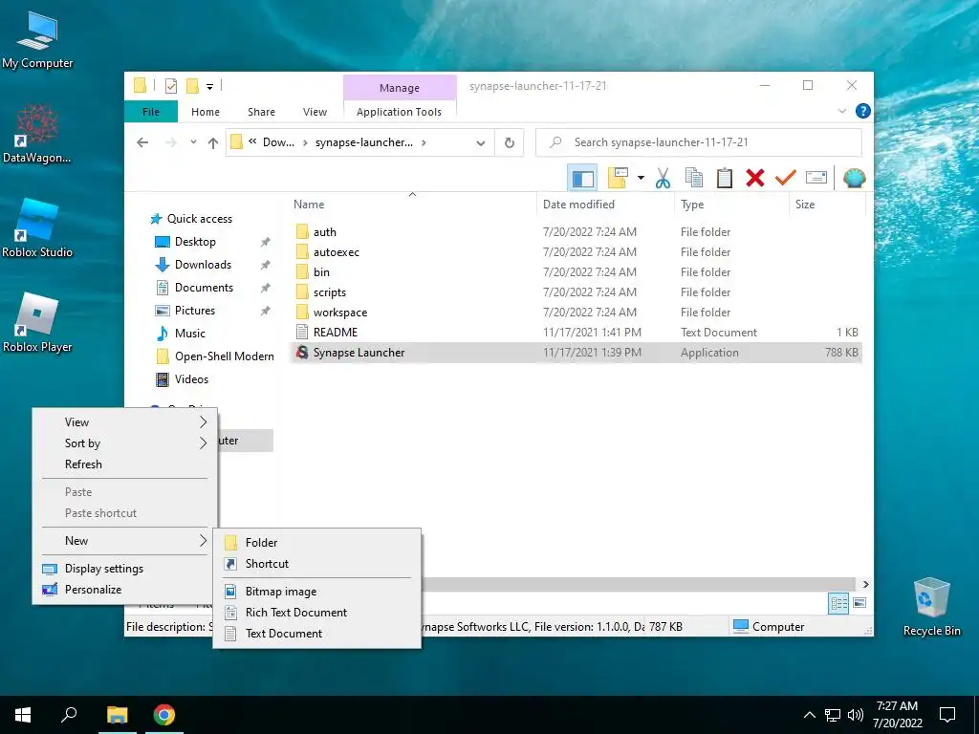This screenshot has width=979, height=734.
Task: Create new Bitmap image
Action: tap(317, 592)
